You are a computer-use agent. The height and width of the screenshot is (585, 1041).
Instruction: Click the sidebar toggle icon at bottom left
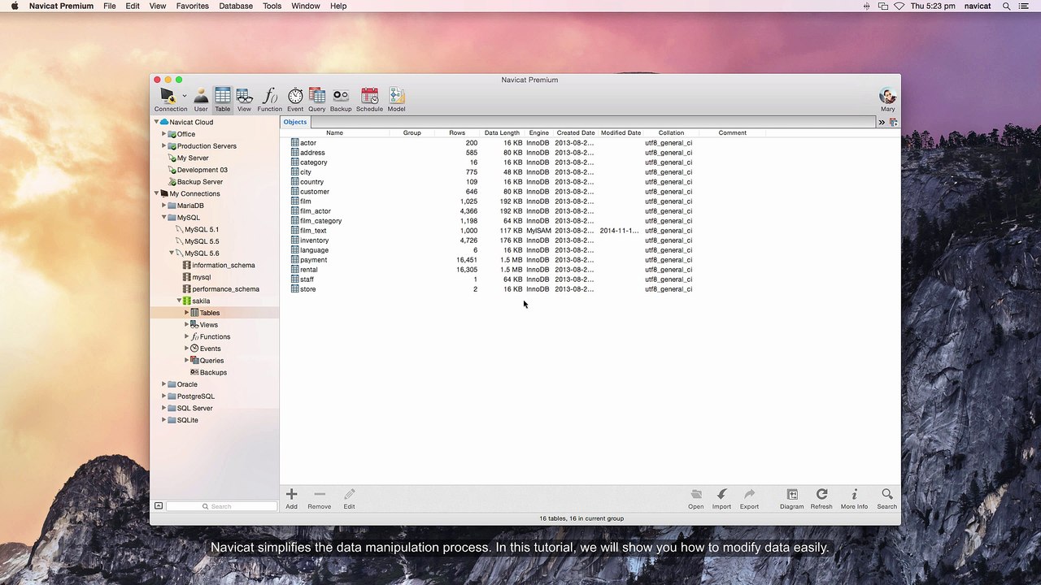click(159, 505)
